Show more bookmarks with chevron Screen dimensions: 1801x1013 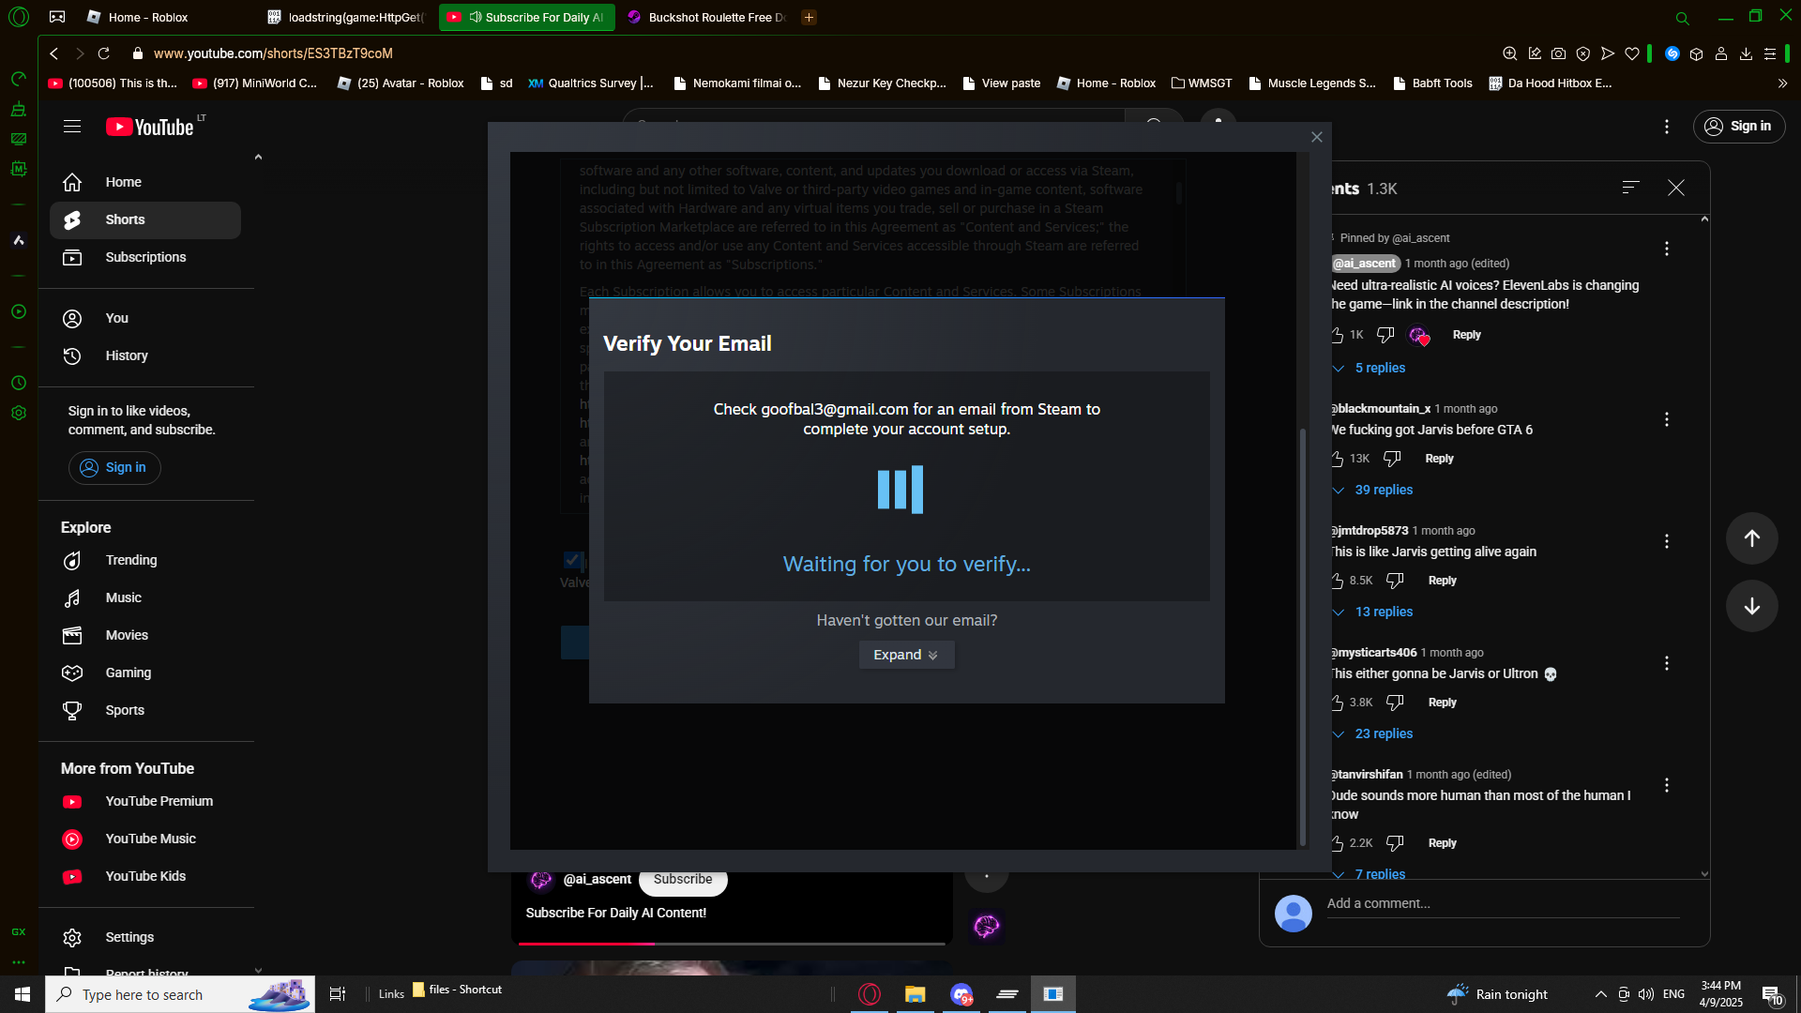click(1782, 83)
